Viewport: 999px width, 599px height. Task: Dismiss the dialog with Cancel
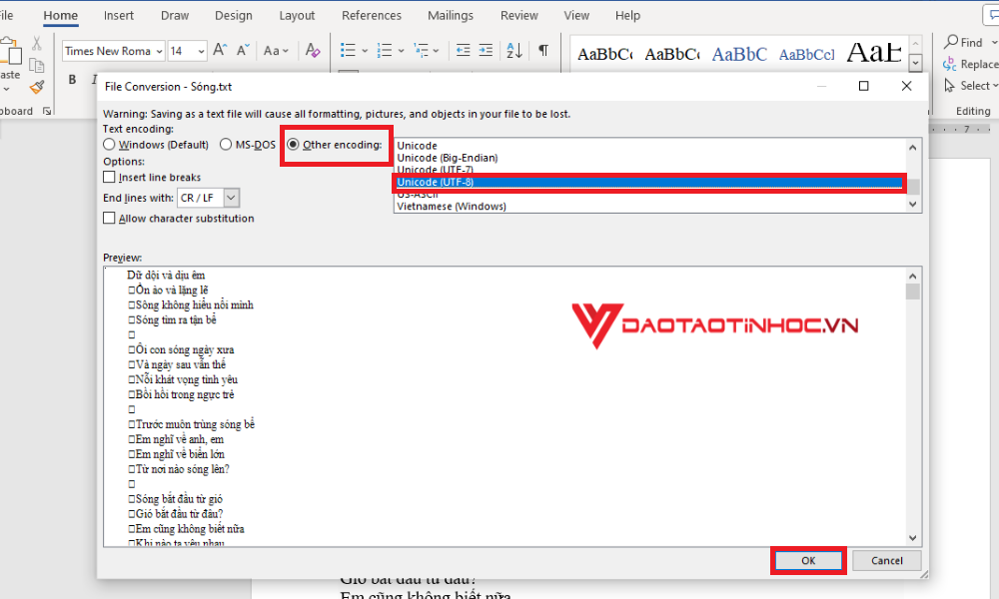pyautogui.click(x=886, y=560)
